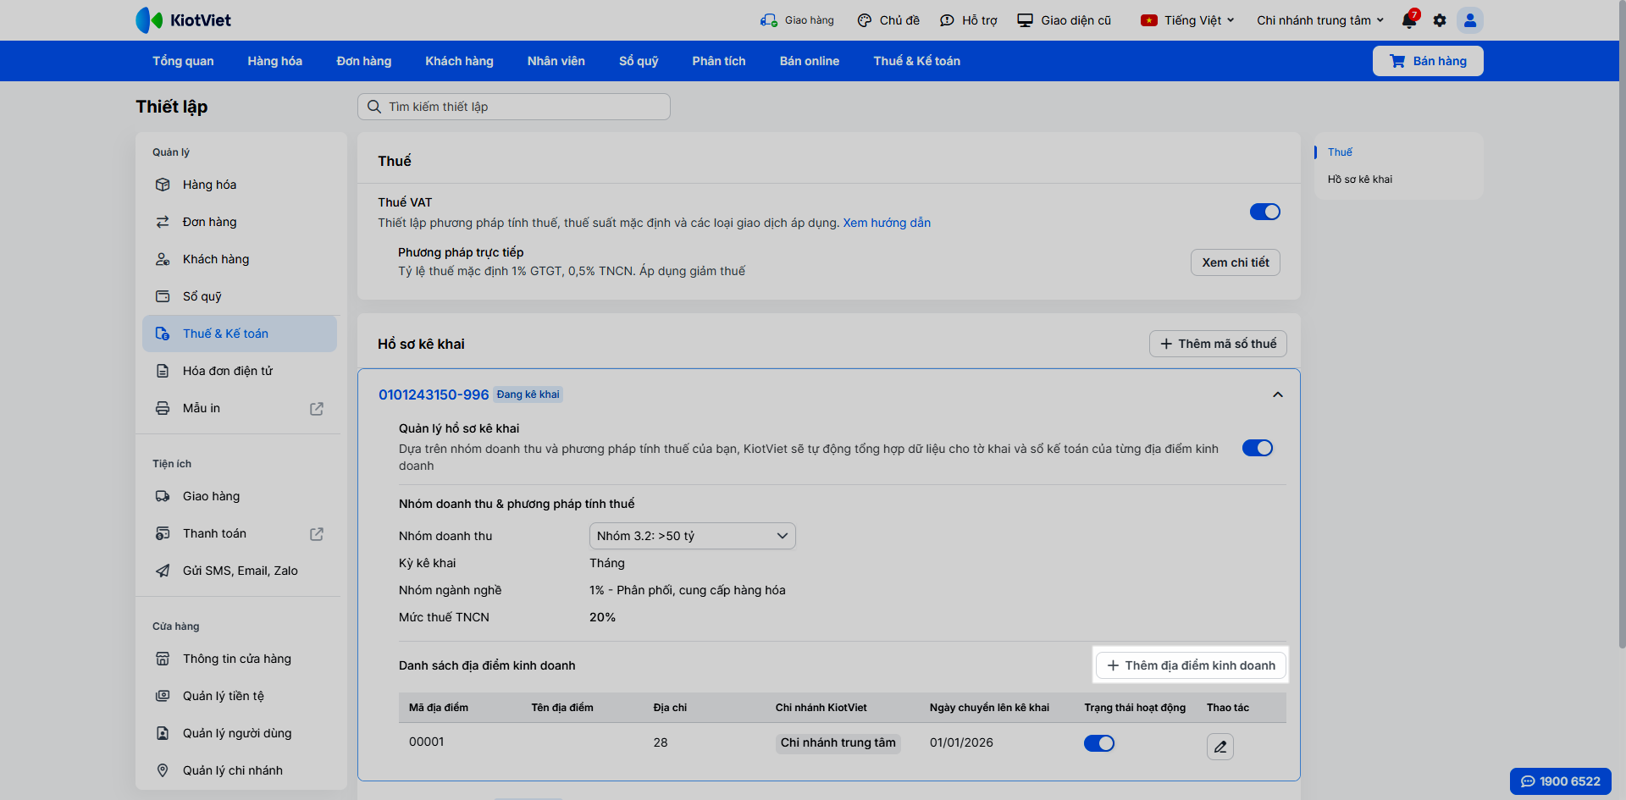Viewport: 1626px width, 800px height.
Task: Open the Nhân viên menu
Action: pos(556,61)
